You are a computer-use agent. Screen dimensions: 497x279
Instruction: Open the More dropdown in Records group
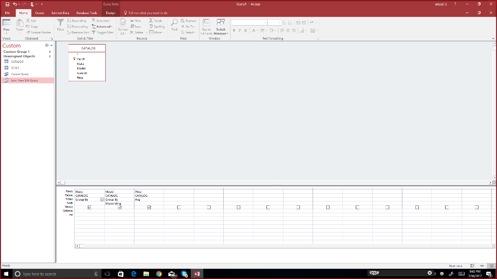(156, 32)
